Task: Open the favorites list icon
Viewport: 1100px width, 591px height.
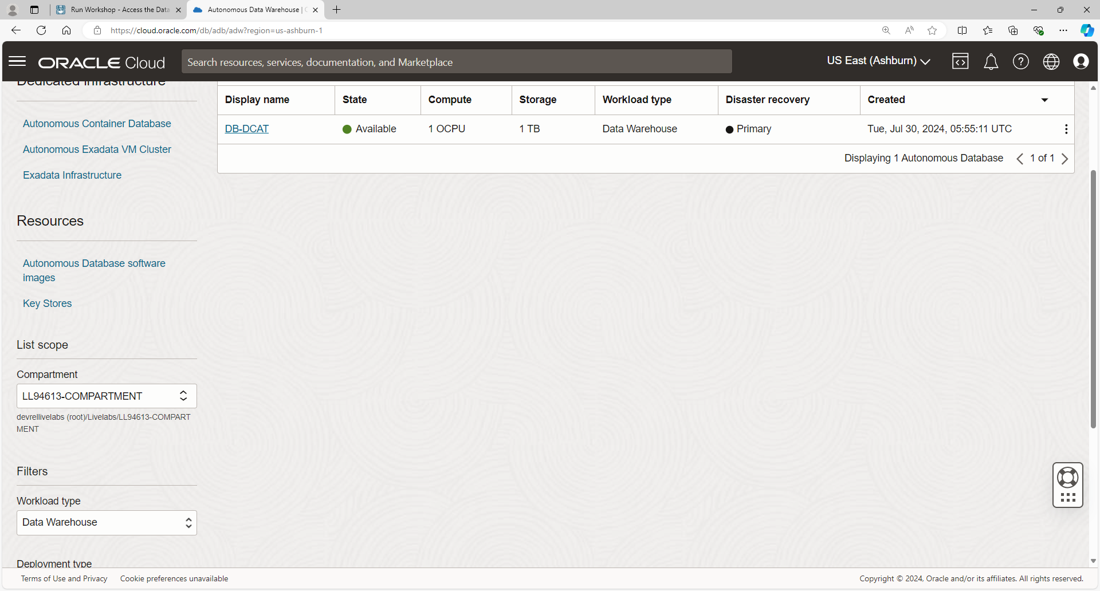Action: point(988,30)
